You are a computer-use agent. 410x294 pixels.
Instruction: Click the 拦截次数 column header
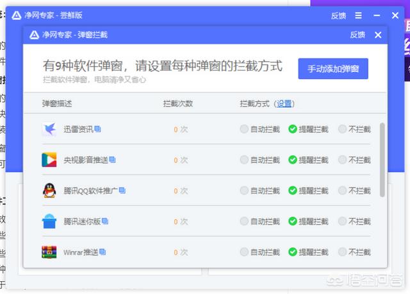178,104
